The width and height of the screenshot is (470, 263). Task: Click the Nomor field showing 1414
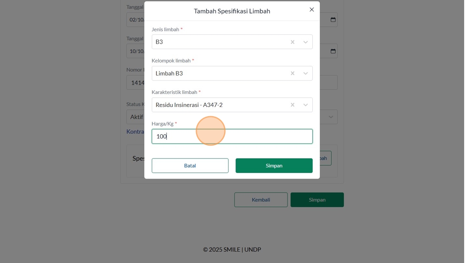pos(136,82)
